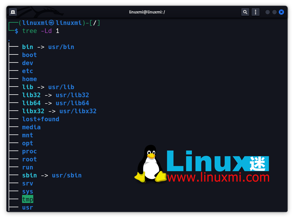Image resolution: width=294 pixels, height=219 pixels.
Task: Select the 'sys' directory entry
Action: [x=28, y=191]
